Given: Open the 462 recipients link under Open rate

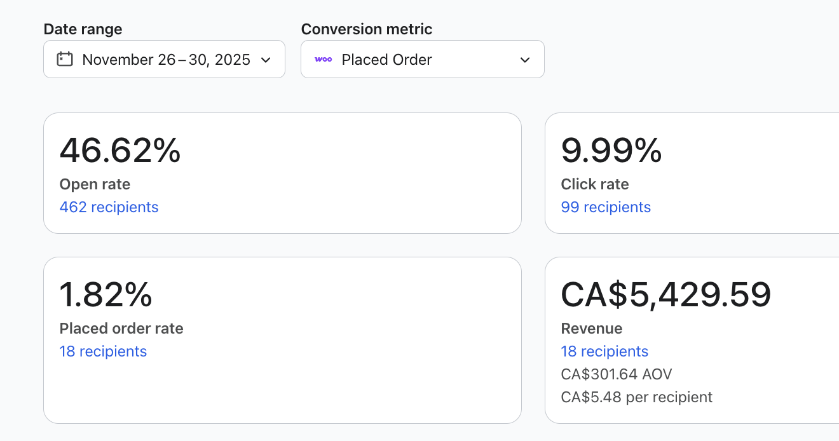Looking at the screenshot, I should [109, 207].
